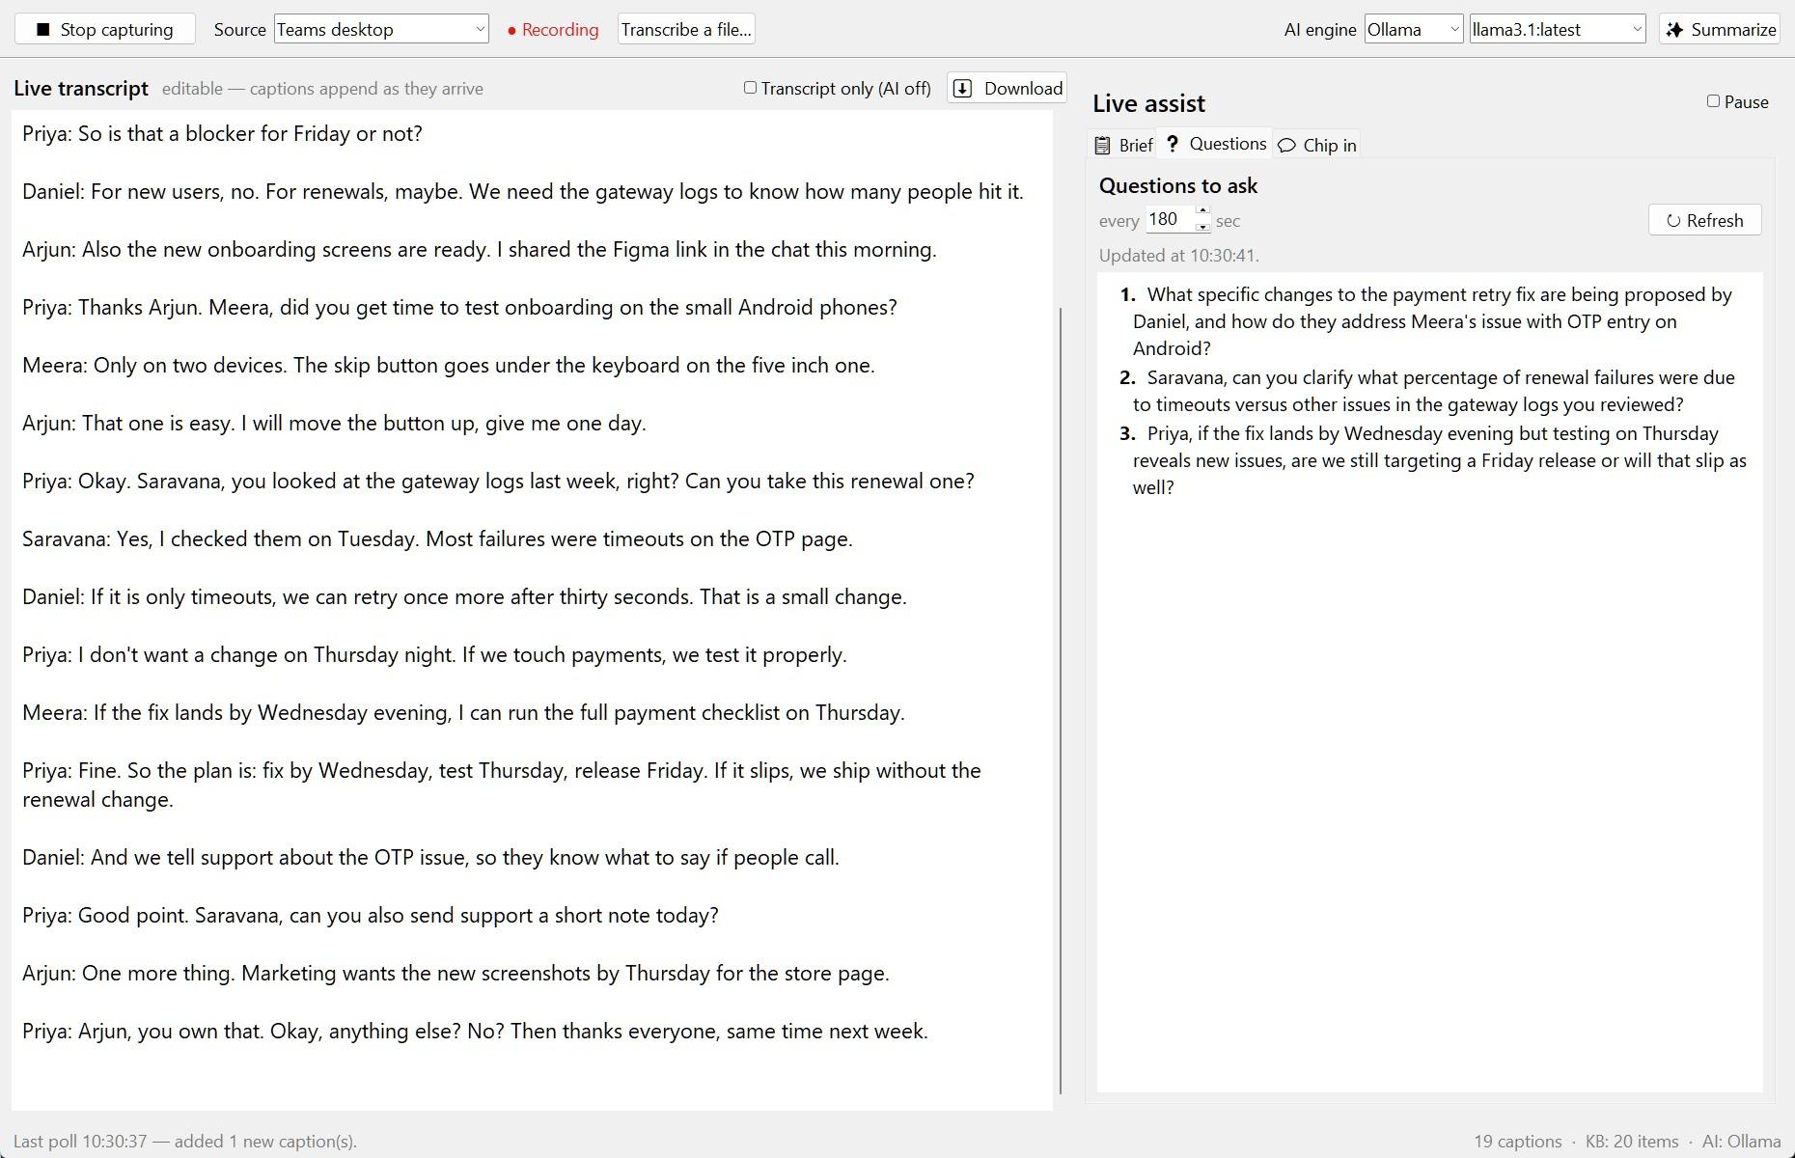Click the 'Last poll 10:30:37' status message

(185, 1142)
